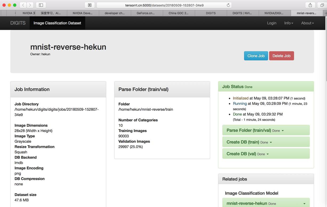The width and height of the screenshot is (327, 207).
Task: Click the 28x28 (Width x Height) value
Action: 33,131
